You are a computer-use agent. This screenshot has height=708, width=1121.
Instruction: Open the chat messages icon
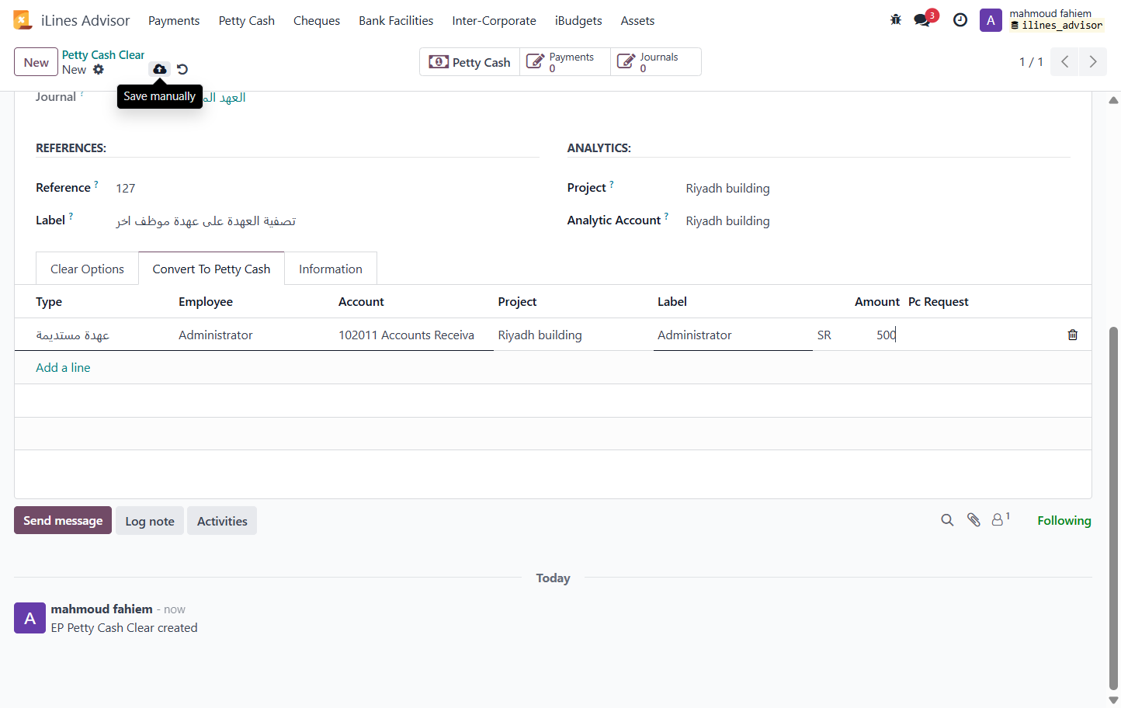click(x=922, y=20)
